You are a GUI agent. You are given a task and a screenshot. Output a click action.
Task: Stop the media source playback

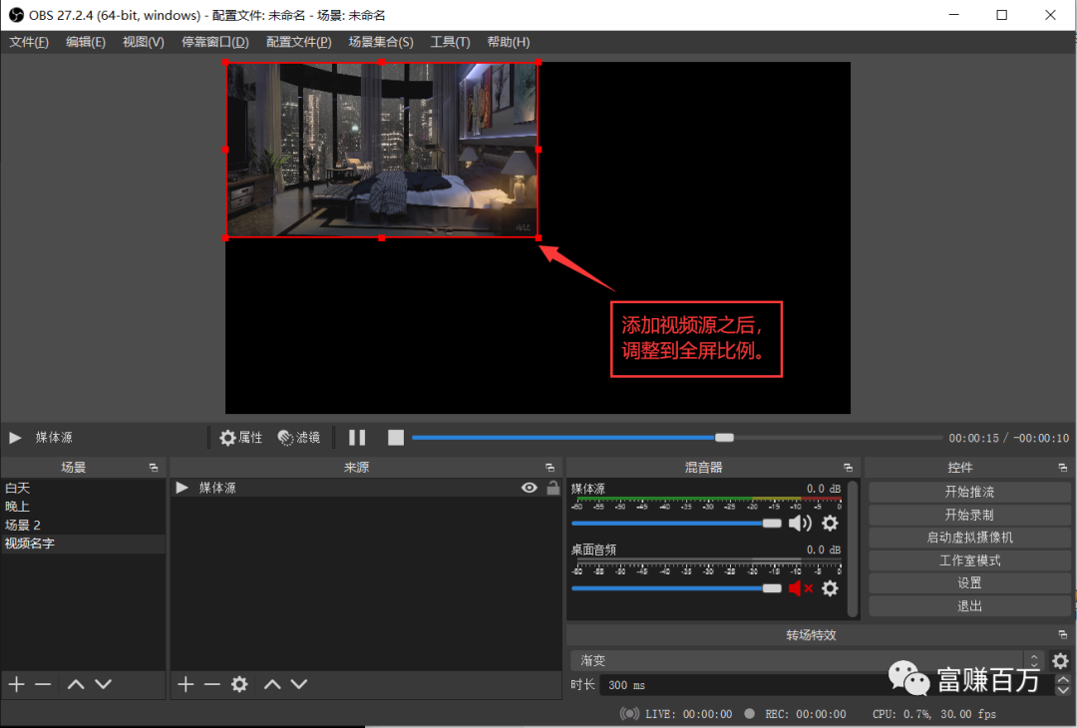(x=396, y=438)
